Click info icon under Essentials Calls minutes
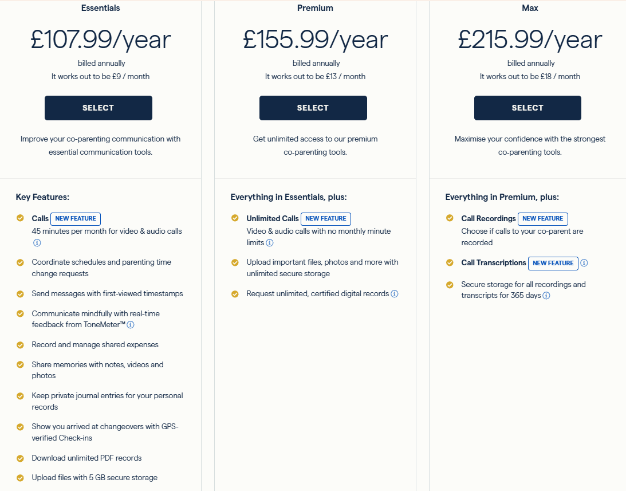The width and height of the screenshot is (626, 491). click(x=37, y=243)
